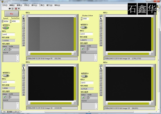Screen dimensions: 161x114
Task: Increment the Shutter Value stepper
Action: pyautogui.click(x=81, y=18)
